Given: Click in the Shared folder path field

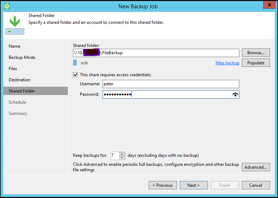Looking at the screenshot, I should tap(181, 53).
